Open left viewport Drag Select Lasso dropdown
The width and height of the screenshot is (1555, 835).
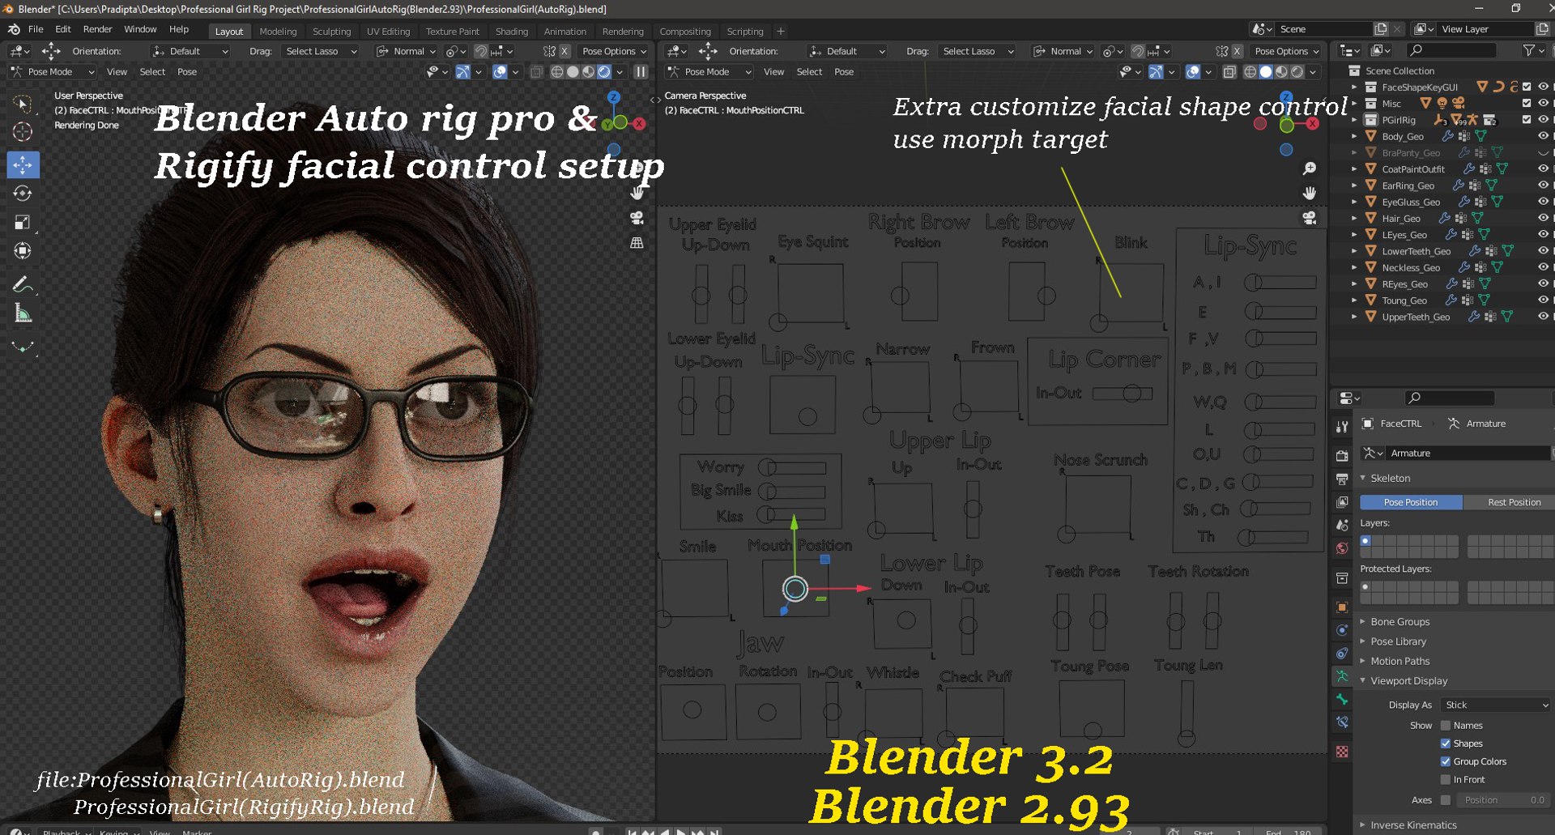coord(320,51)
